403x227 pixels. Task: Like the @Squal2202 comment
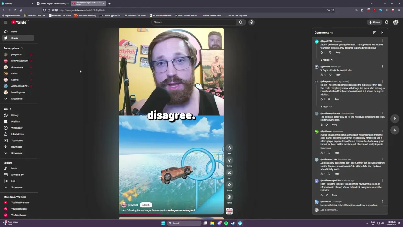pyautogui.click(x=321, y=52)
